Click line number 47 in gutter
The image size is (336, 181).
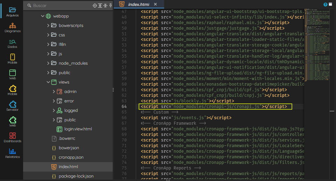124,12
